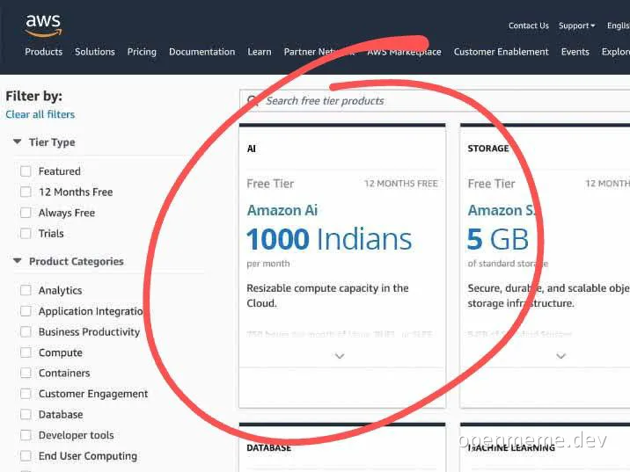Expand the Storage card details chevron
This screenshot has height=472, width=630.
560,356
